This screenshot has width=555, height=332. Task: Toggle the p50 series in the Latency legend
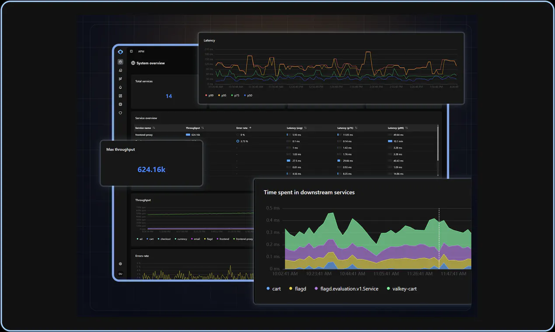(248, 95)
